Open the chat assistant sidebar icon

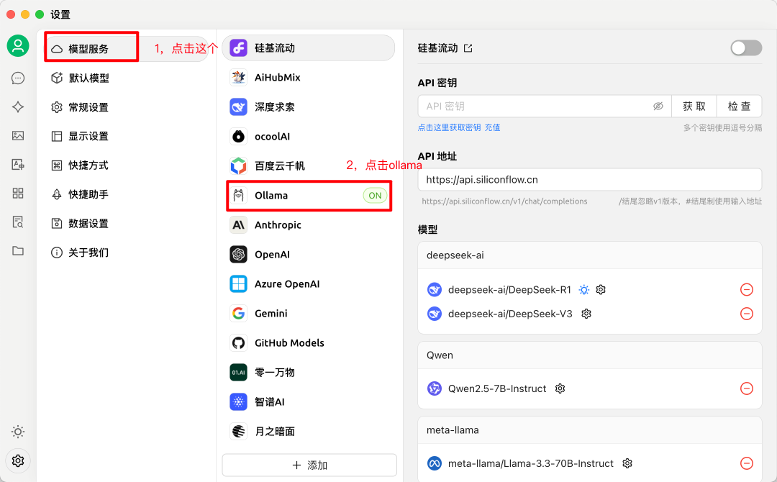coord(18,78)
